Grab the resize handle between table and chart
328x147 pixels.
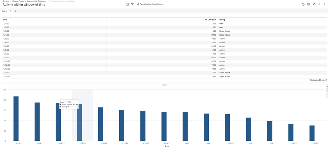[x=164, y=85]
